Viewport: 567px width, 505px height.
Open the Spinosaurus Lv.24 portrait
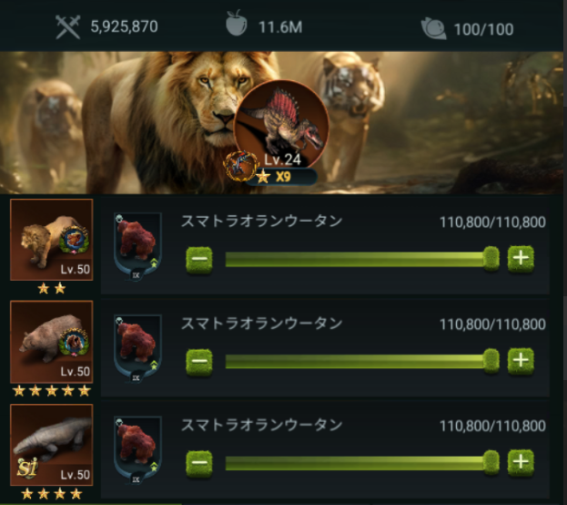pos(282,123)
